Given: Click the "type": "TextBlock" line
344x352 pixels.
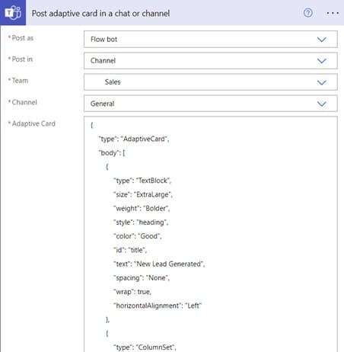Looking at the screenshot, I should pos(142,181).
